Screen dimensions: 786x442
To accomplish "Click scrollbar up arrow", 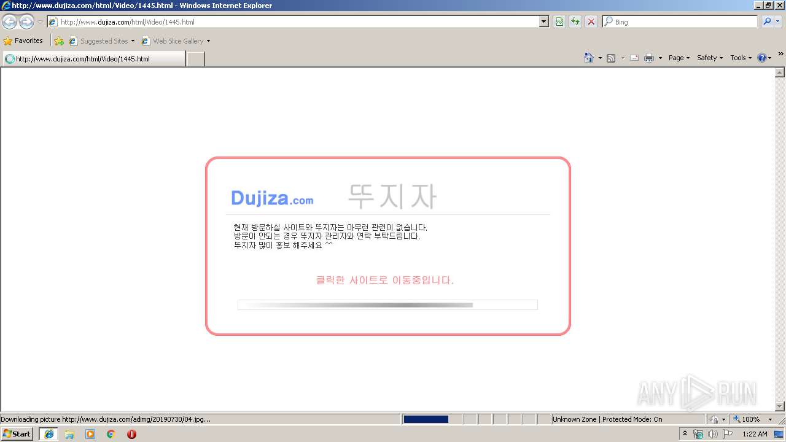I will [780, 72].
